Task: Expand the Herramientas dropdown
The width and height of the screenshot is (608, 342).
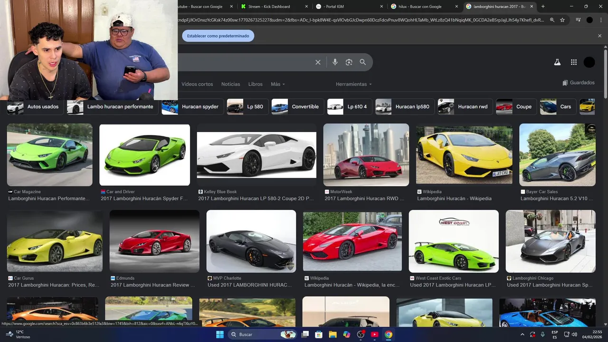Action: click(x=354, y=84)
